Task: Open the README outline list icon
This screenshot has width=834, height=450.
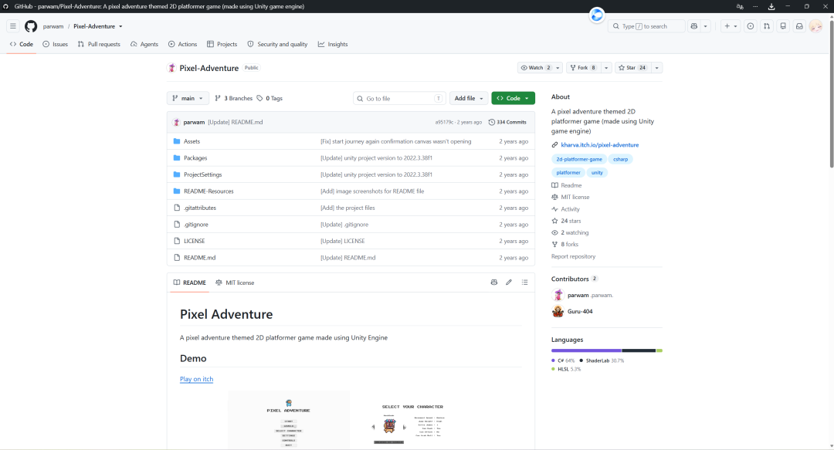Action: coord(525,283)
